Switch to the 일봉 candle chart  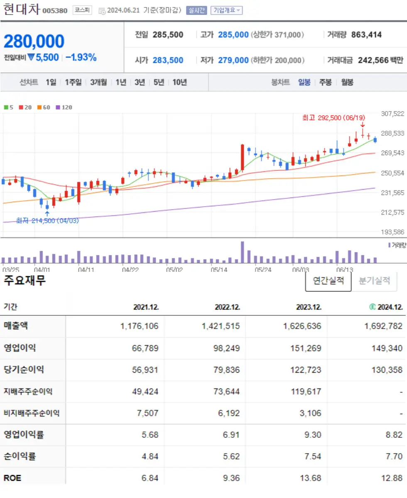click(304, 82)
